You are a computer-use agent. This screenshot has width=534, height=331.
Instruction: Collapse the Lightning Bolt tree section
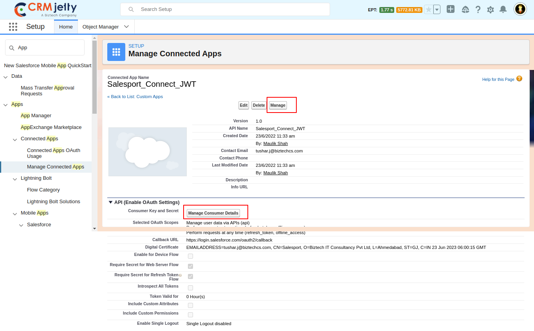click(15, 179)
